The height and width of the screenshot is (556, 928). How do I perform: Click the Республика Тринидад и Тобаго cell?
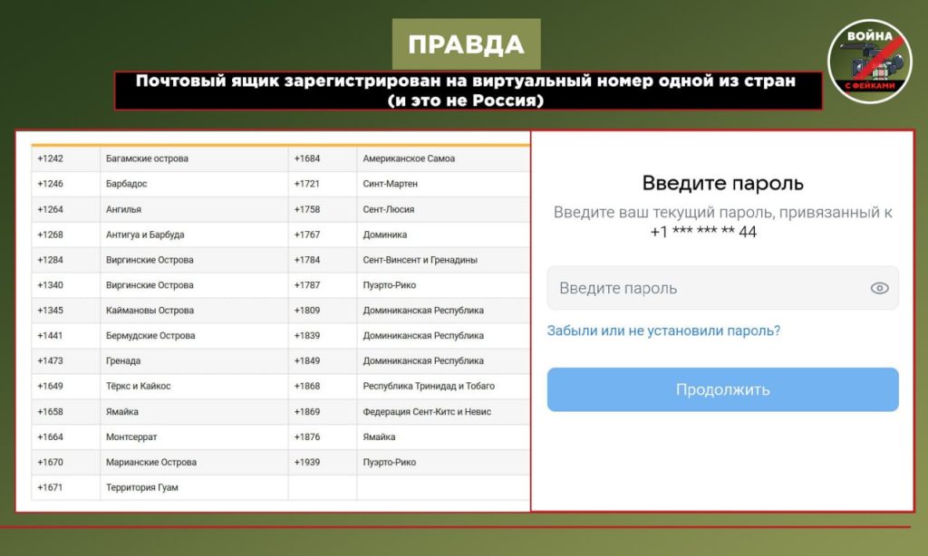pyautogui.click(x=429, y=387)
